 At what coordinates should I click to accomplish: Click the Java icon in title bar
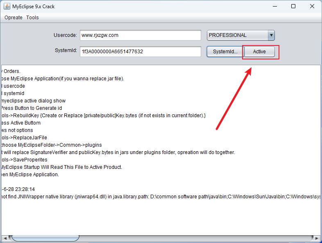coord(7,7)
